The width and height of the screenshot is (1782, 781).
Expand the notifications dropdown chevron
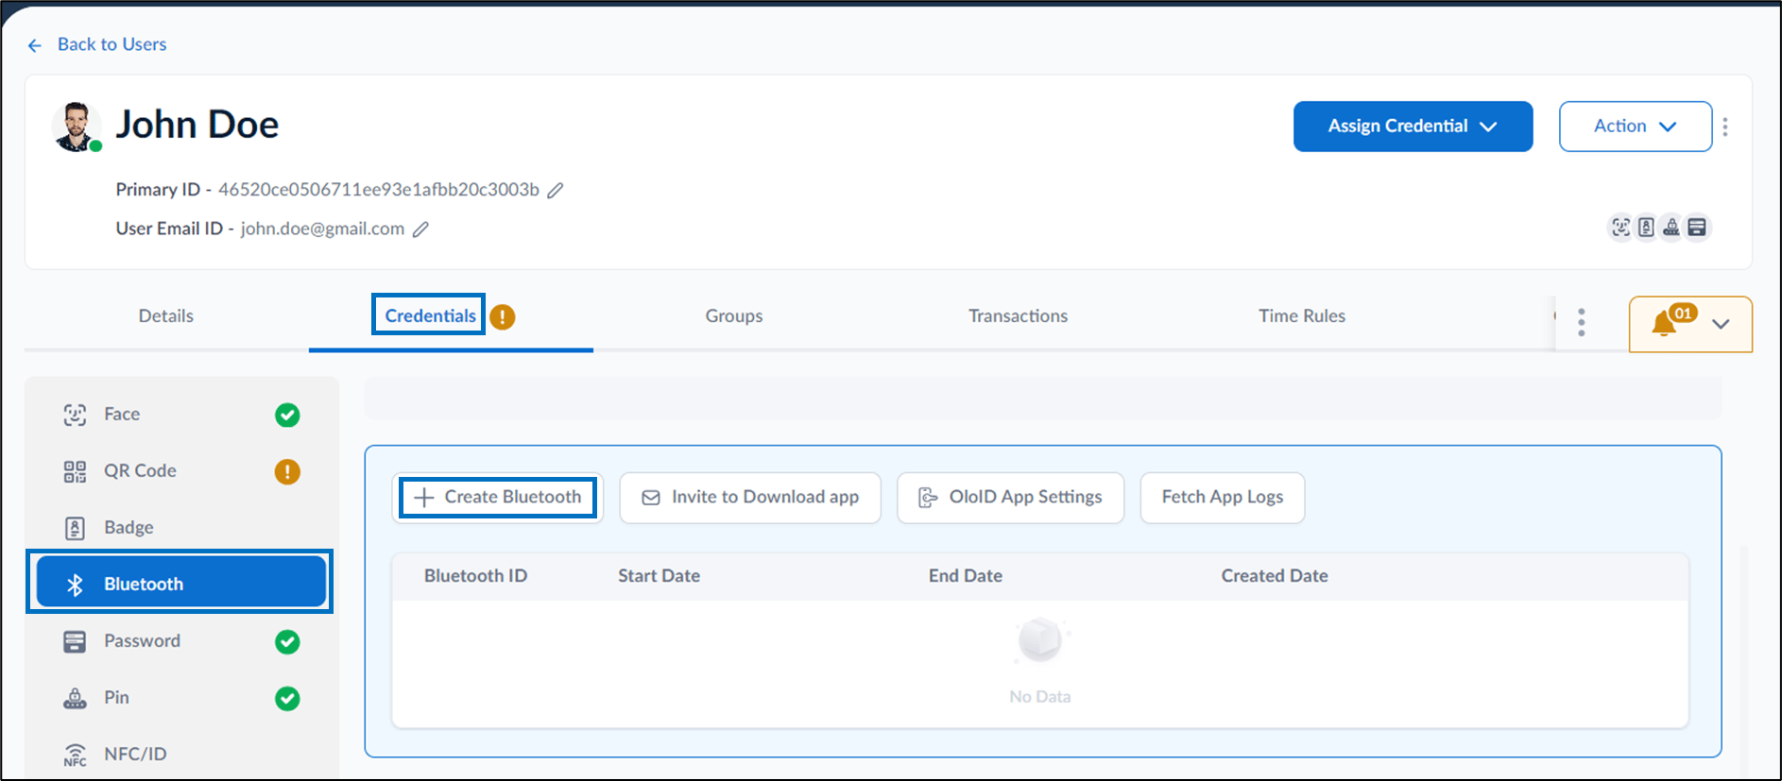tap(1721, 324)
